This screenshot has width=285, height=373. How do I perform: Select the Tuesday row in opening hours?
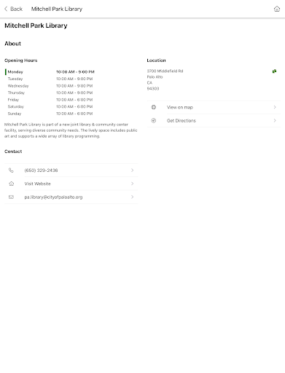pos(50,79)
